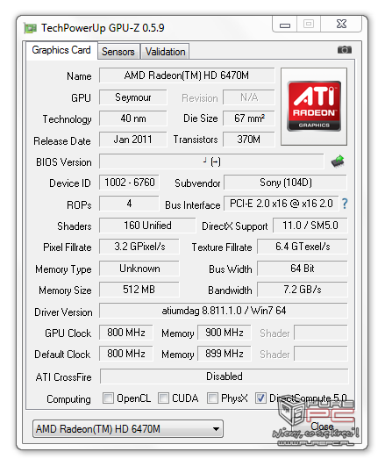Click the ATI Radeon logo

click(x=314, y=106)
